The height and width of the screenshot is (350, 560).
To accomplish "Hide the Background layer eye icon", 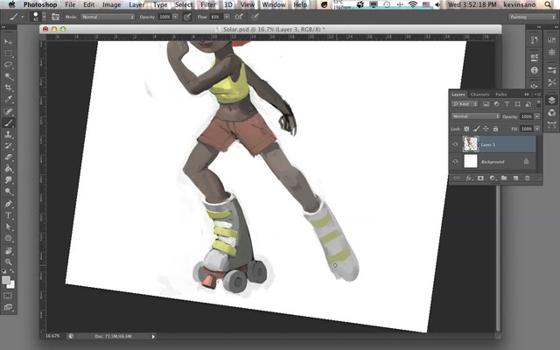I will [455, 161].
